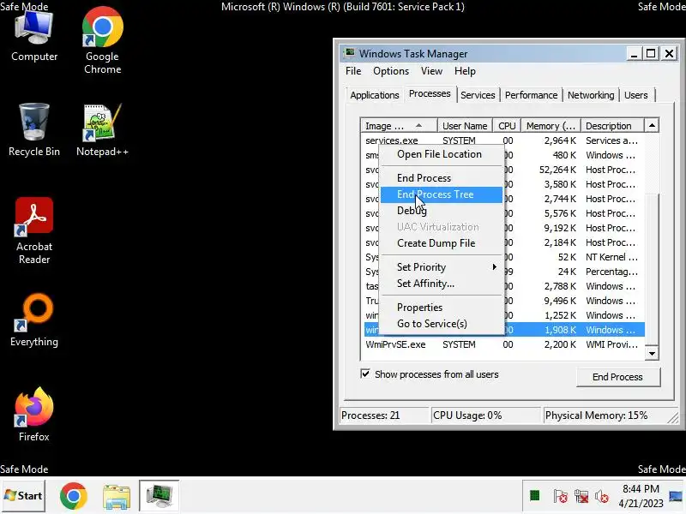686x514 pixels.
Task: Click the green CPU meter tray icon
Action: click(x=534, y=496)
